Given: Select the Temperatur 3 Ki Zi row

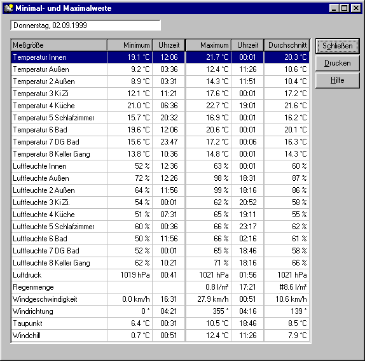Looking at the screenshot, I should [x=160, y=94].
